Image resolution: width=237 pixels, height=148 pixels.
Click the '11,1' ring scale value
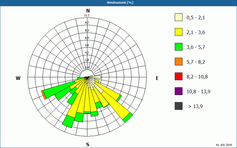click(87, 15)
